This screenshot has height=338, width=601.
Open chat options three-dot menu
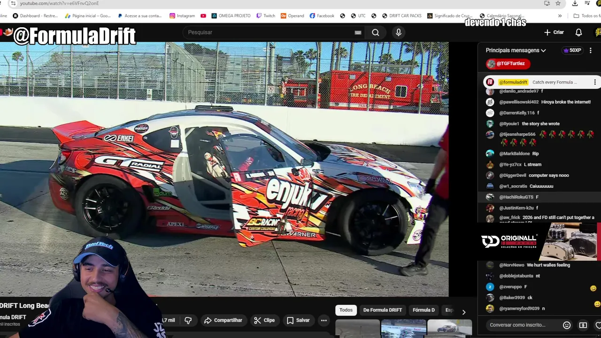(591, 50)
